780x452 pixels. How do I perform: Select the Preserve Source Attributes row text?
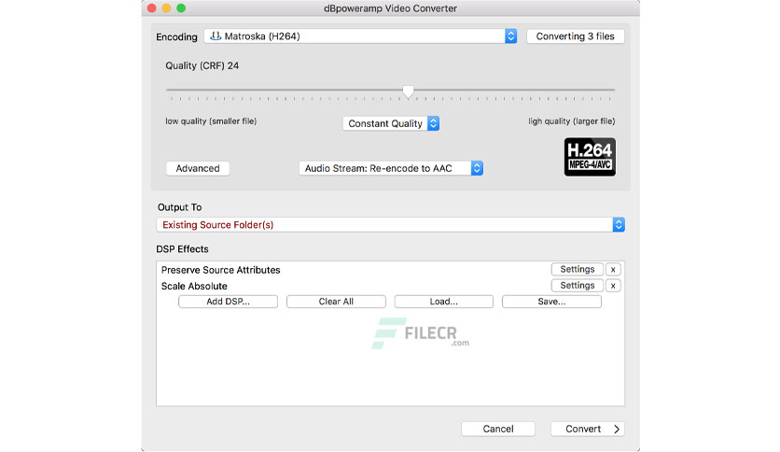click(x=220, y=270)
